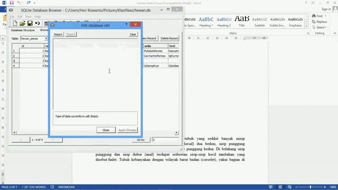Click the Word Help question mark in title bar
The width and height of the screenshot is (338, 190).
306,3
